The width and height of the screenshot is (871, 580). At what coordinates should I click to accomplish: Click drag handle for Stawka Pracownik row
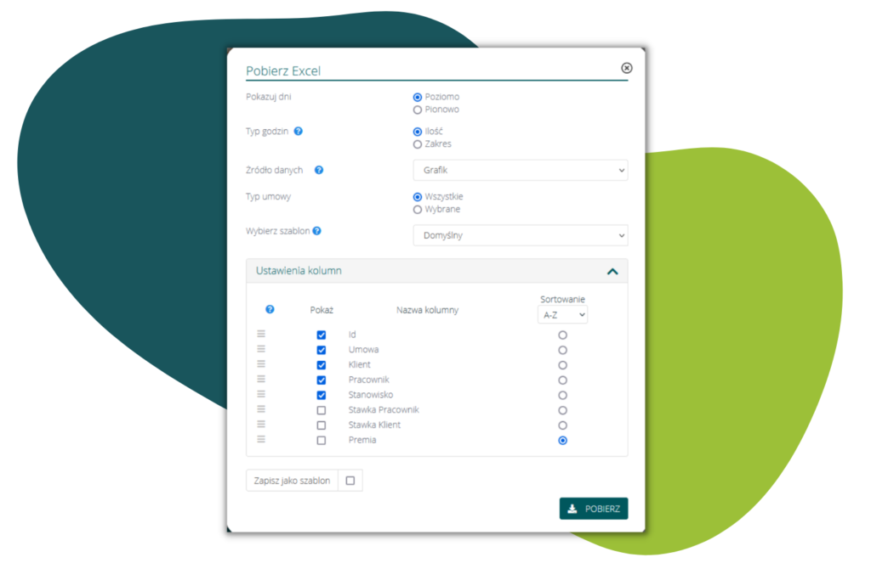click(x=261, y=409)
